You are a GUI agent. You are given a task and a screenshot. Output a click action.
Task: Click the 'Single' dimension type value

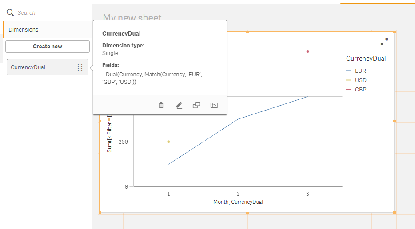tap(110, 53)
